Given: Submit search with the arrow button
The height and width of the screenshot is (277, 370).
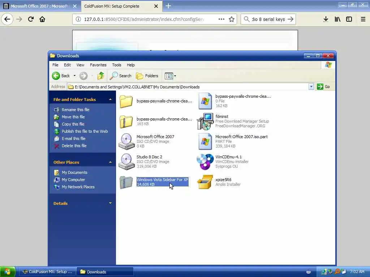Looking at the screenshot, I should (x=291, y=19).
